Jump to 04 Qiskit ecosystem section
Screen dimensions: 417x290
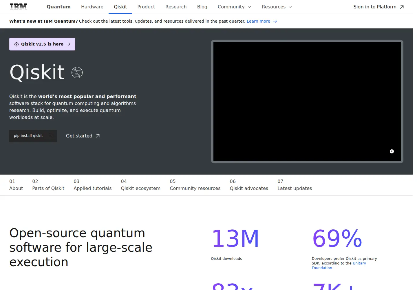click(141, 185)
